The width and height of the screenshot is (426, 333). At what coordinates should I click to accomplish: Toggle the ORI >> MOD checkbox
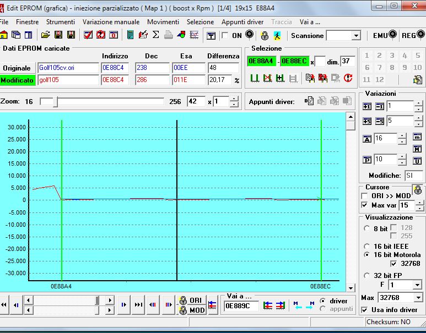[x=364, y=196]
